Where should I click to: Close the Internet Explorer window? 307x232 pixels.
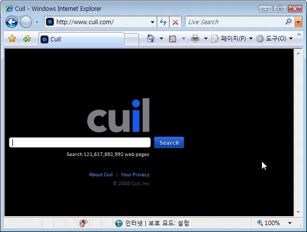[295, 9]
